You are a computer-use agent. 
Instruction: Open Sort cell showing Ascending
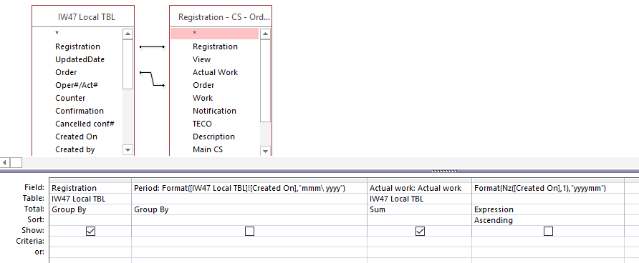click(x=548, y=220)
